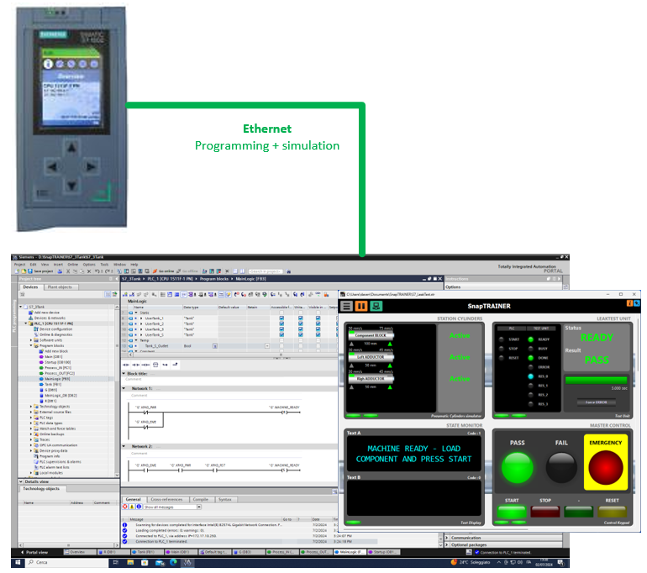This screenshot has width=647, height=573.
Task: Open the Project menu
Action: point(20,265)
